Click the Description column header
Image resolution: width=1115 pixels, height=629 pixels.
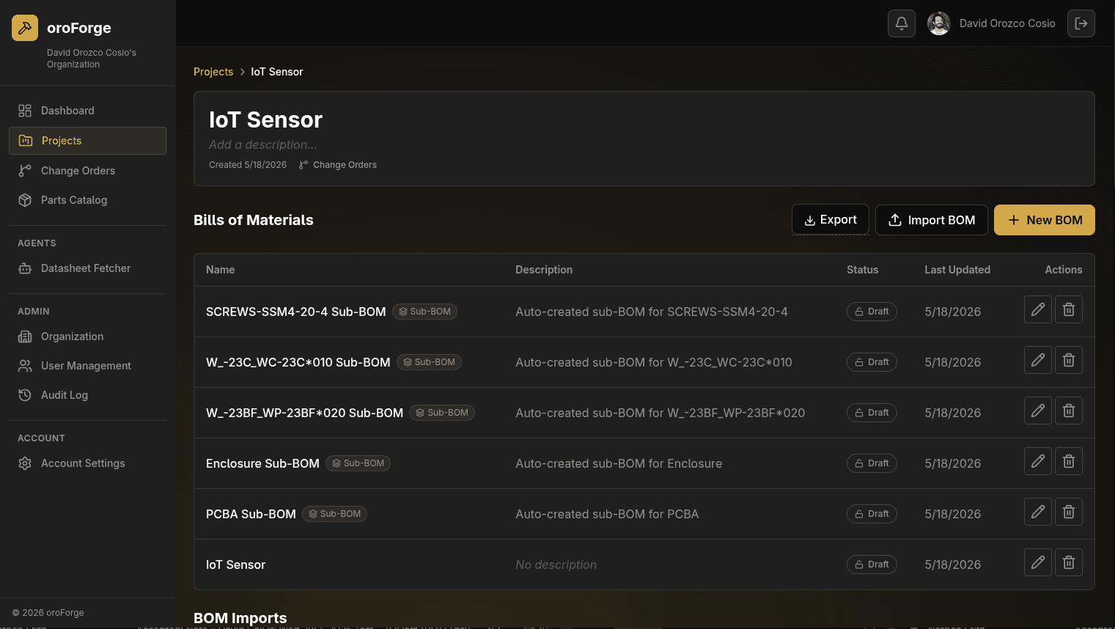[544, 270]
